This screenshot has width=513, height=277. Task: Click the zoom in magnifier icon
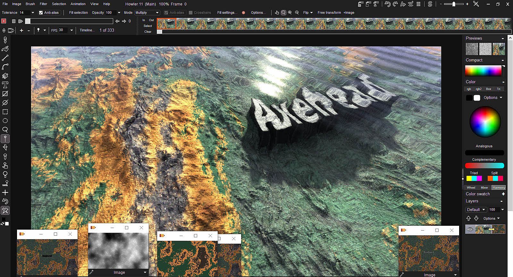pyautogui.click(x=290, y=12)
